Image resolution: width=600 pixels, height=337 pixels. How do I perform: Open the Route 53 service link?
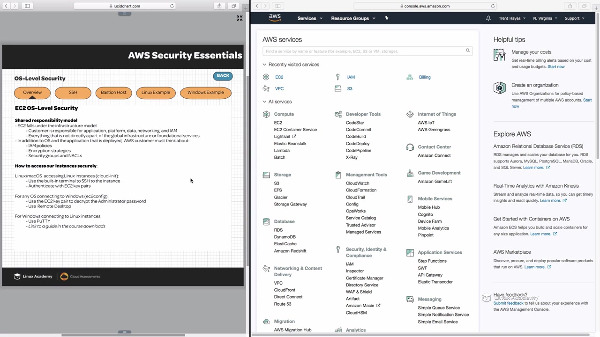tap(283, 304)
